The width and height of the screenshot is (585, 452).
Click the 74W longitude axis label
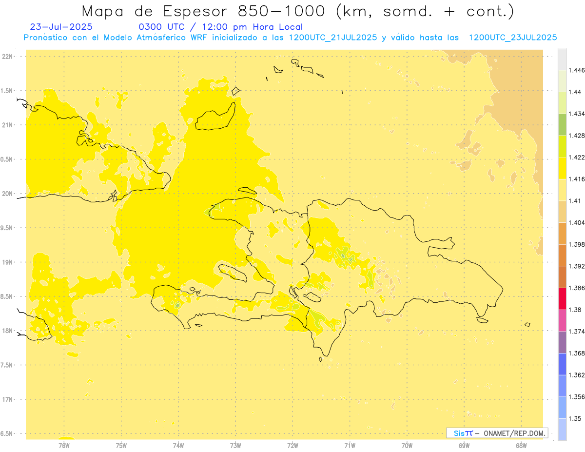pos(178,445)
